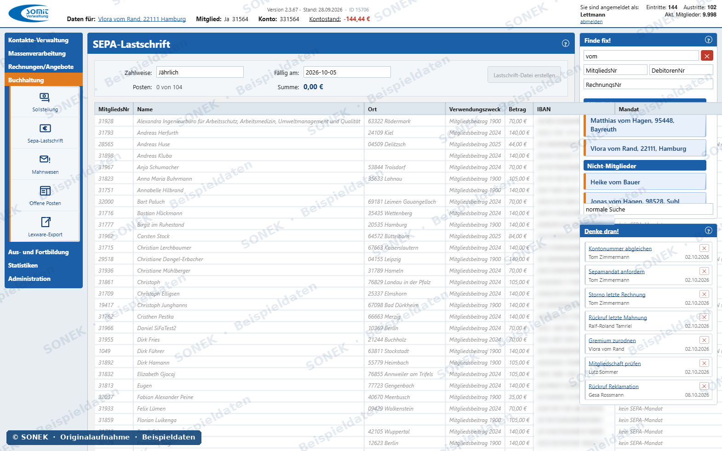
Task: Open the Denke dran! heading link
Action: (602, 231)
